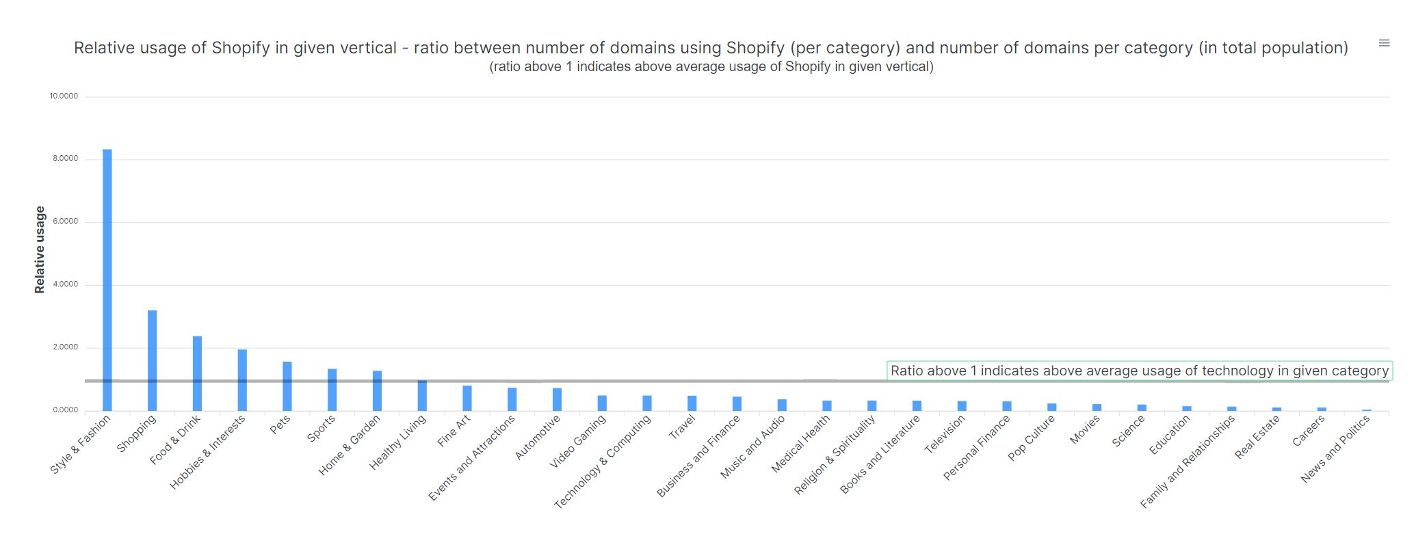Click the Events and Attractions bar

512,399
